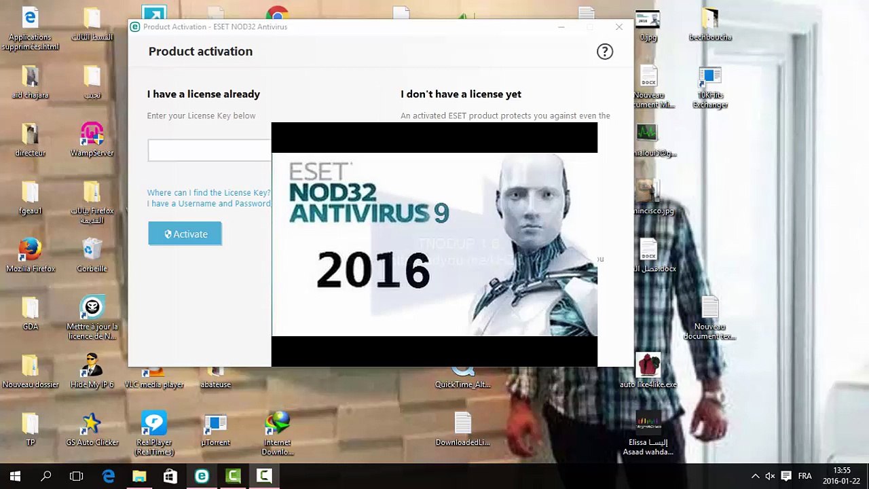
Task: Select 'Nouveau document tex...' desktop file
Action: 710,318
